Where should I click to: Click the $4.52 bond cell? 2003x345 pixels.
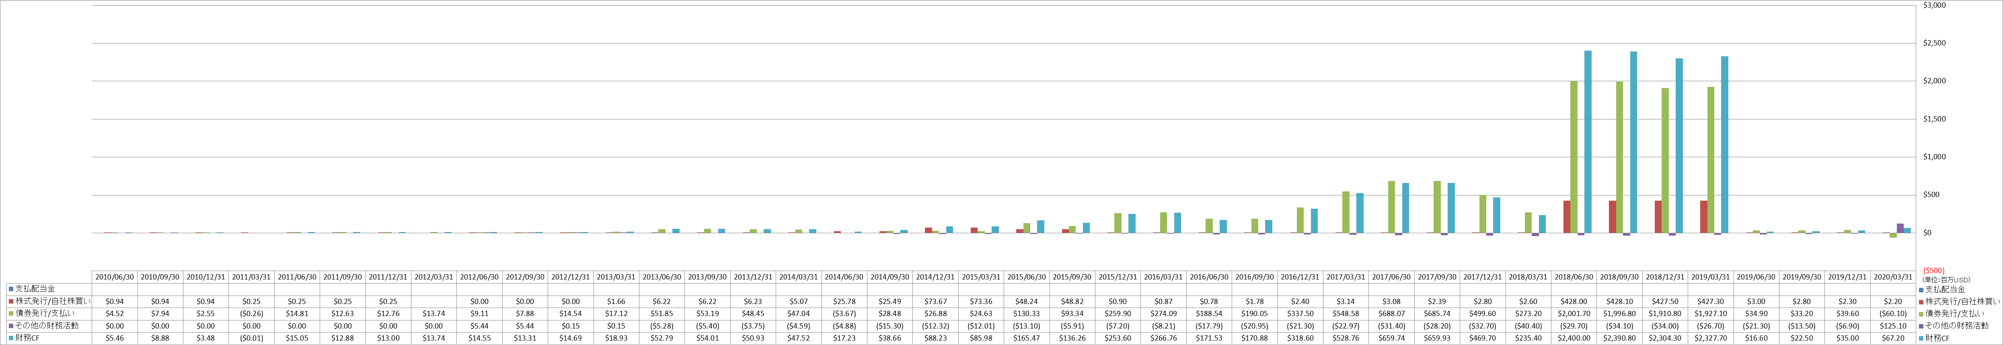[x=115, y=313]
